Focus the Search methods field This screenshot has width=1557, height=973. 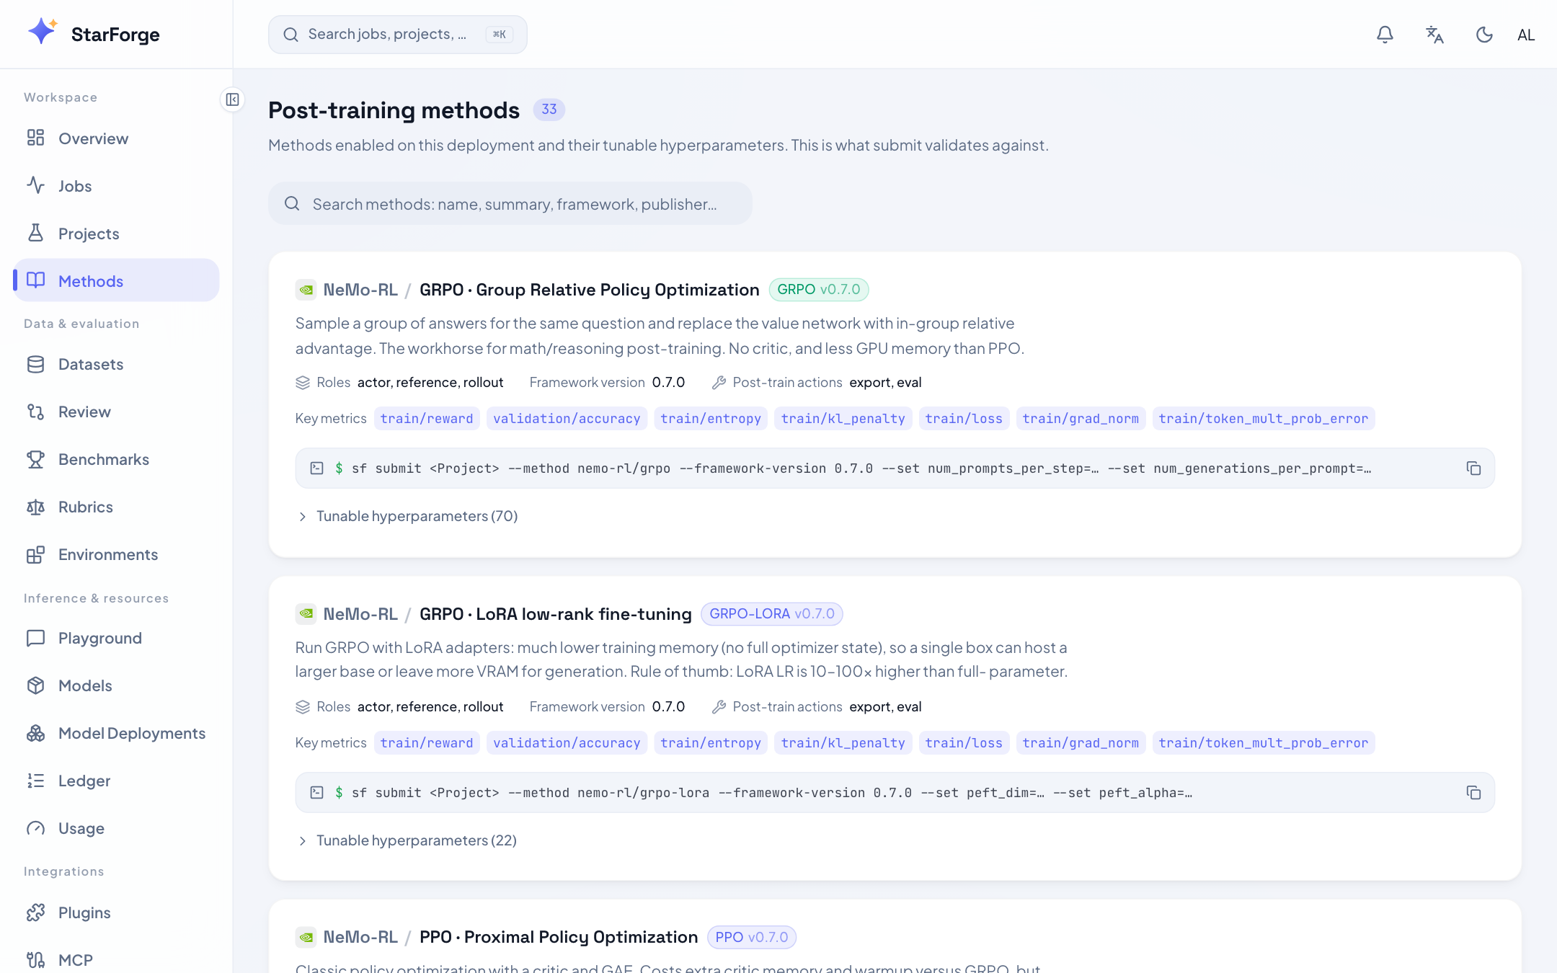(510, 204)
